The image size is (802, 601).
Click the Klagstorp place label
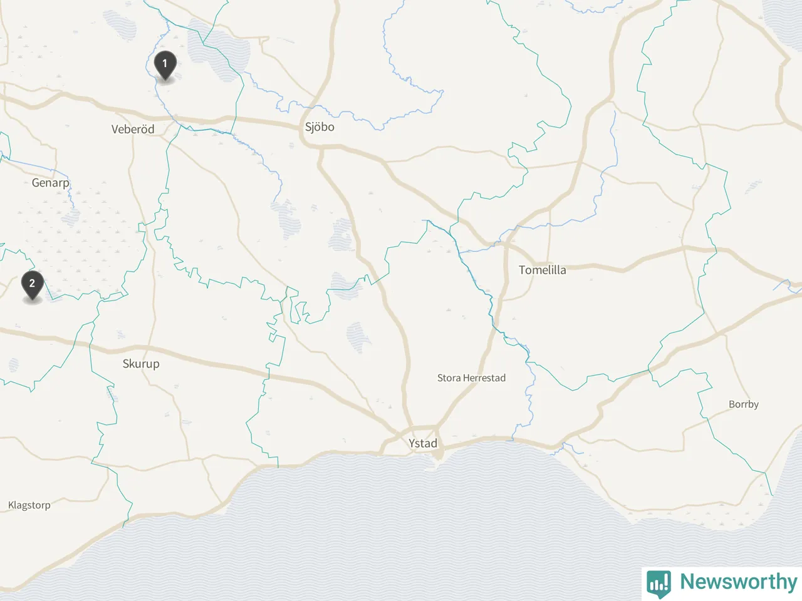coord(29,505)
